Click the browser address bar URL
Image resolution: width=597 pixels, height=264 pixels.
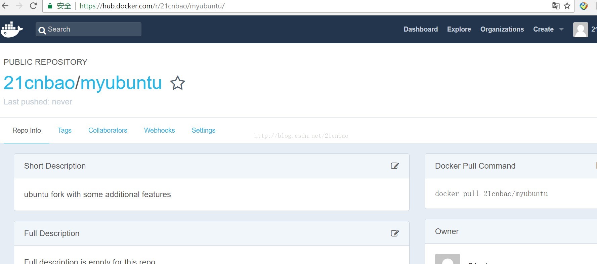(152, 6)
